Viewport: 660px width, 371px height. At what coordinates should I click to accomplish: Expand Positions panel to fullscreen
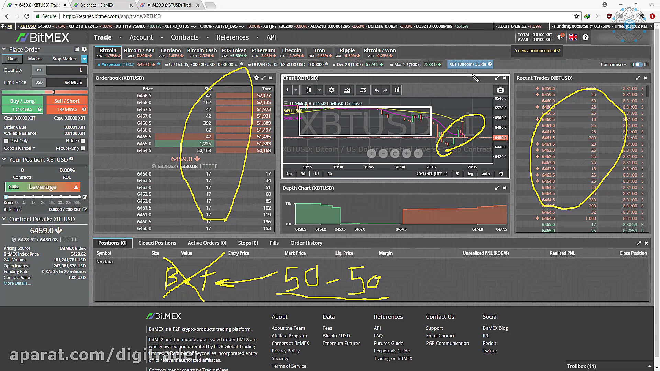point(639,243)
